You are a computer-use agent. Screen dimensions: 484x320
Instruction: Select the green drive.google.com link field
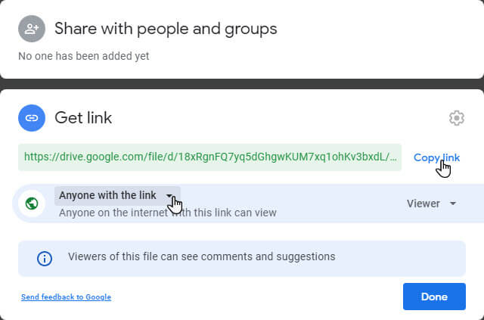point(209,157)
